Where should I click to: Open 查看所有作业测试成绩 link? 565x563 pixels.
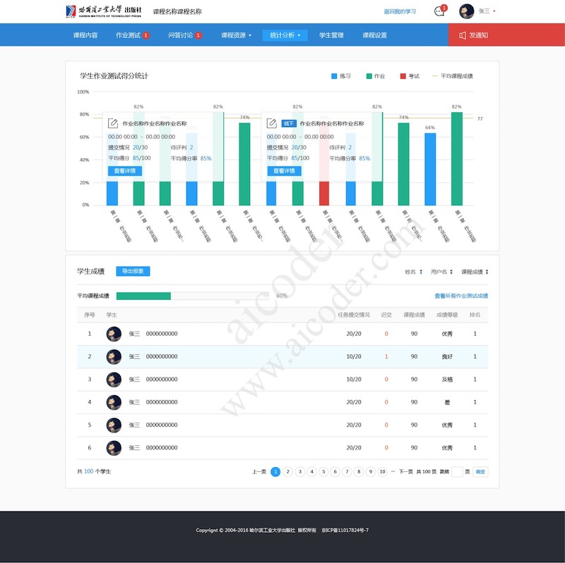(x=460, y=296)
